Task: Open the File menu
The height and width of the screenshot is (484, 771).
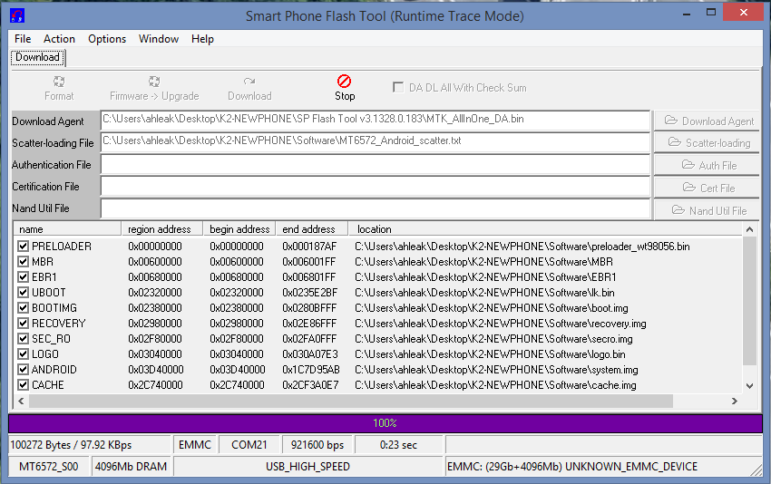Action: pos(23,39)
